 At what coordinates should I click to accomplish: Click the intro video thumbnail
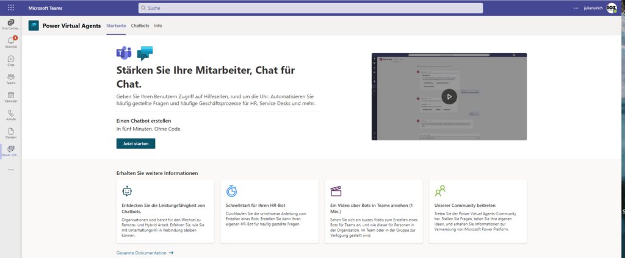click(449, 96)
